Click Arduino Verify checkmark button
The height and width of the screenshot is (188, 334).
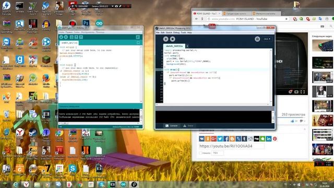point(61,37)
